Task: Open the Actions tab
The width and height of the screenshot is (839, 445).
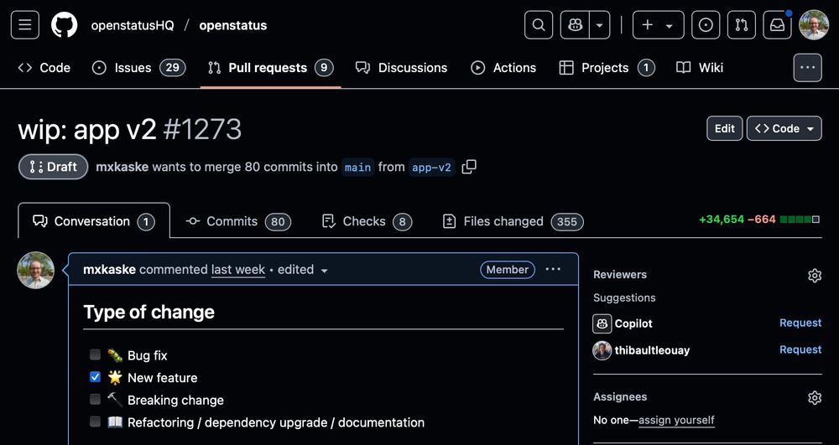Action: coord(503,68)
